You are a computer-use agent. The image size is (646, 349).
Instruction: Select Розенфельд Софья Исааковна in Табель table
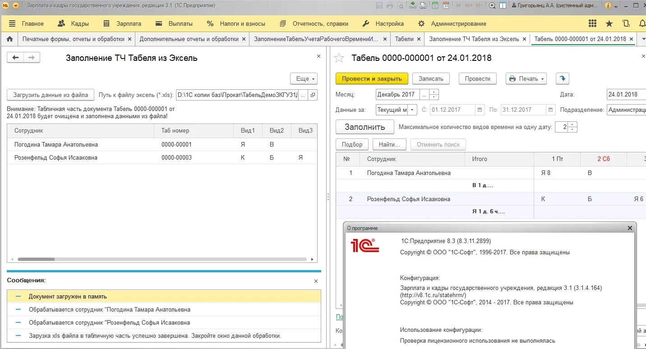pyautogui.click(x=408, y=199)
